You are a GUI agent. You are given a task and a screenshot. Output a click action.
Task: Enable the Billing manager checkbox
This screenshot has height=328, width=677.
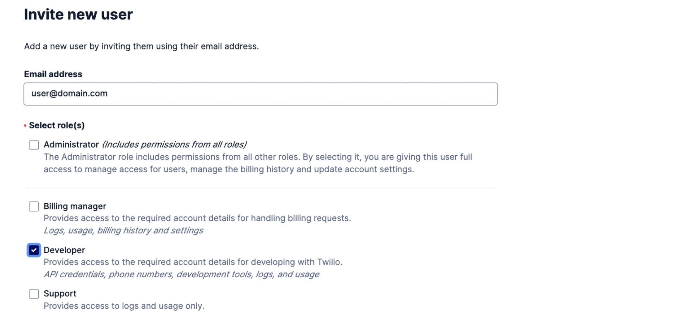tap(34, 206)
